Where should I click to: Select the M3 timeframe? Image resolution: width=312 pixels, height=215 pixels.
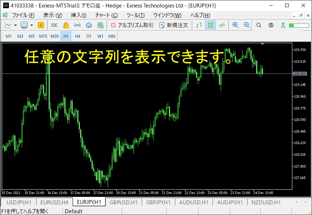(20, 36)
